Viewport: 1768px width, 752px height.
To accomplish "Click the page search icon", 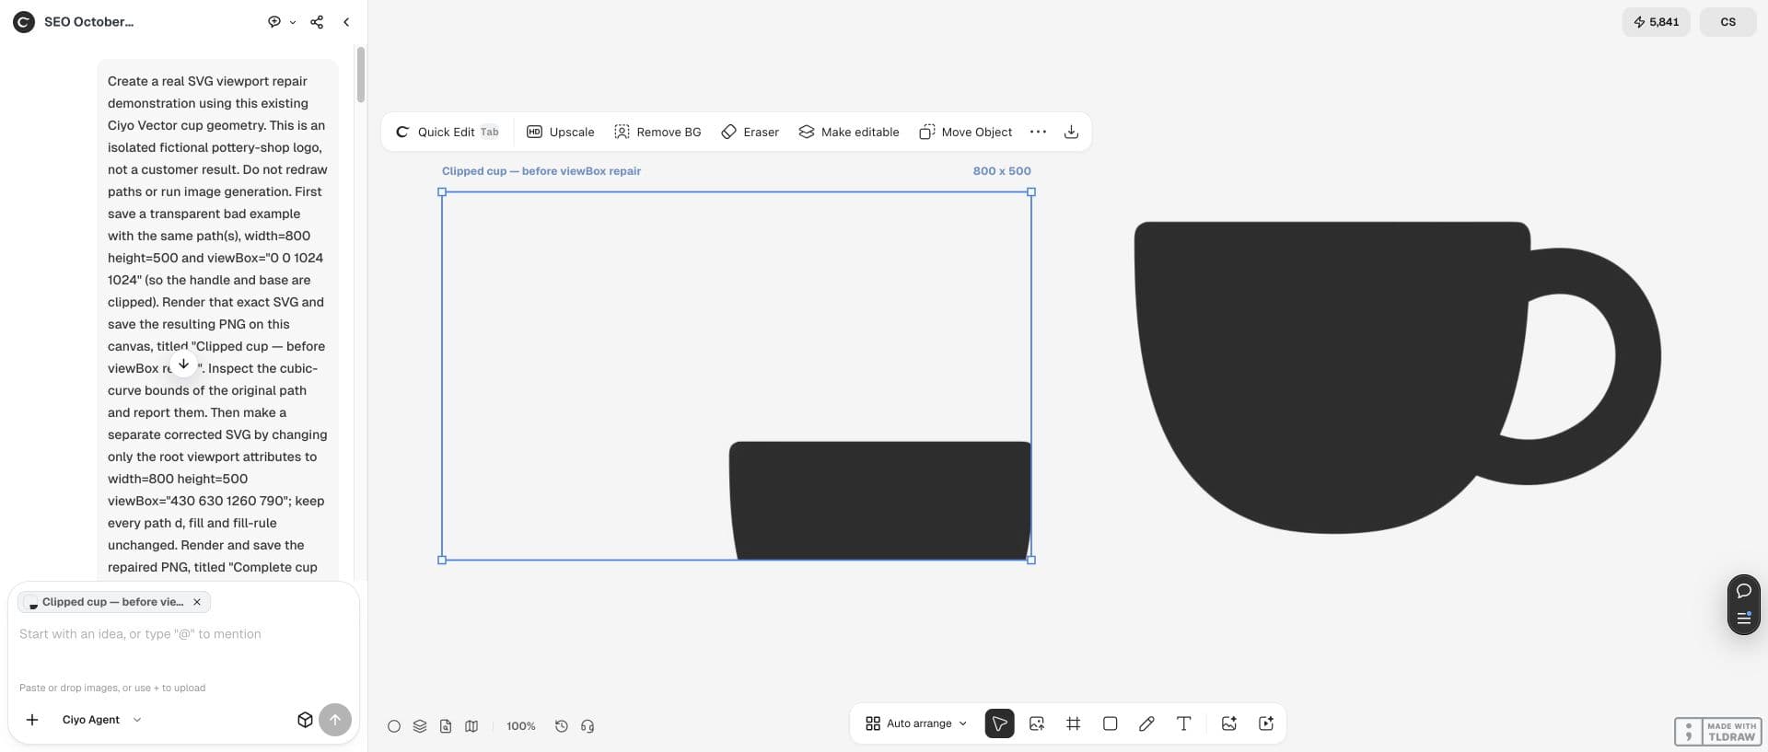I will (446, 726).
